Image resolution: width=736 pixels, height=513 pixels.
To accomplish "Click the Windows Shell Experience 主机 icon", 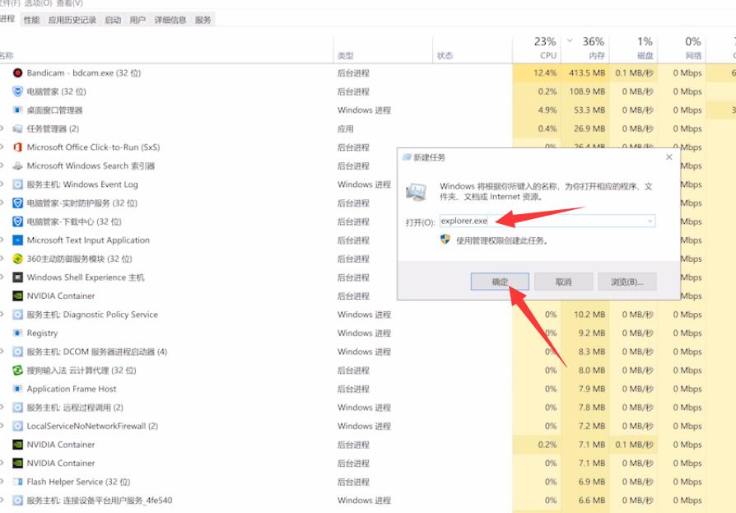I will [x=17, y=277].
